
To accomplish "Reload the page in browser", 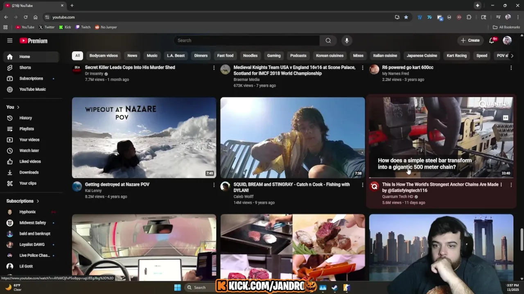I will point(25,17).
